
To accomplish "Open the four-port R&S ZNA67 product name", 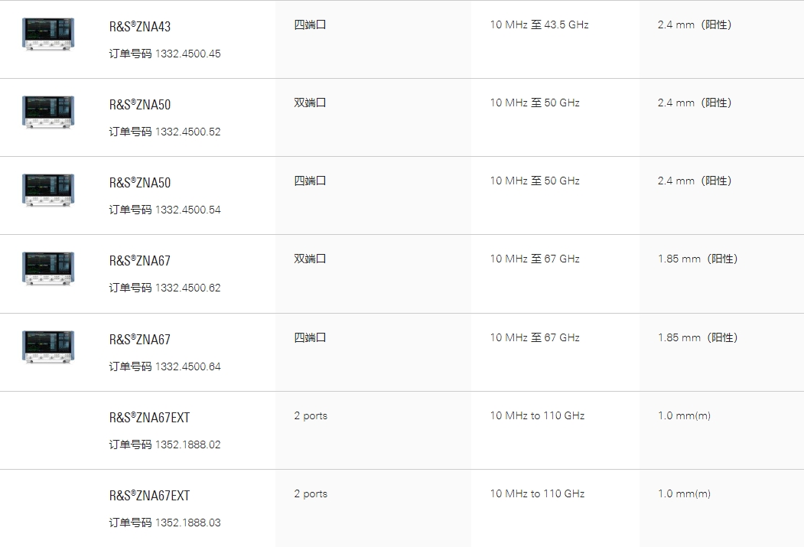I will coord(139,340).
